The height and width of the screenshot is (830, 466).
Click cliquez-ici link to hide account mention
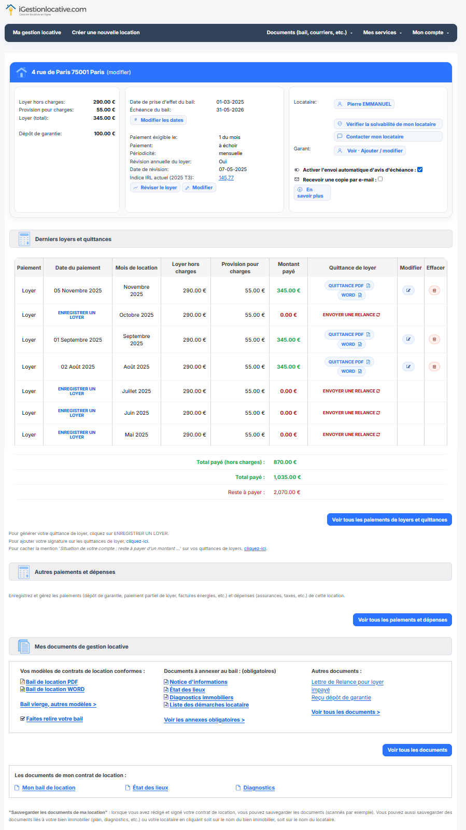[255, 548]
